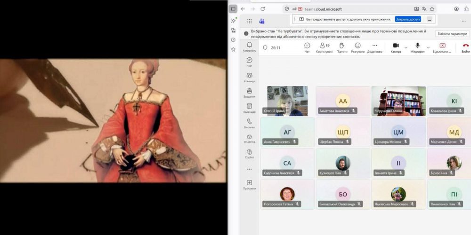Select Биковський Олександр participant tile

coord(343,194)
